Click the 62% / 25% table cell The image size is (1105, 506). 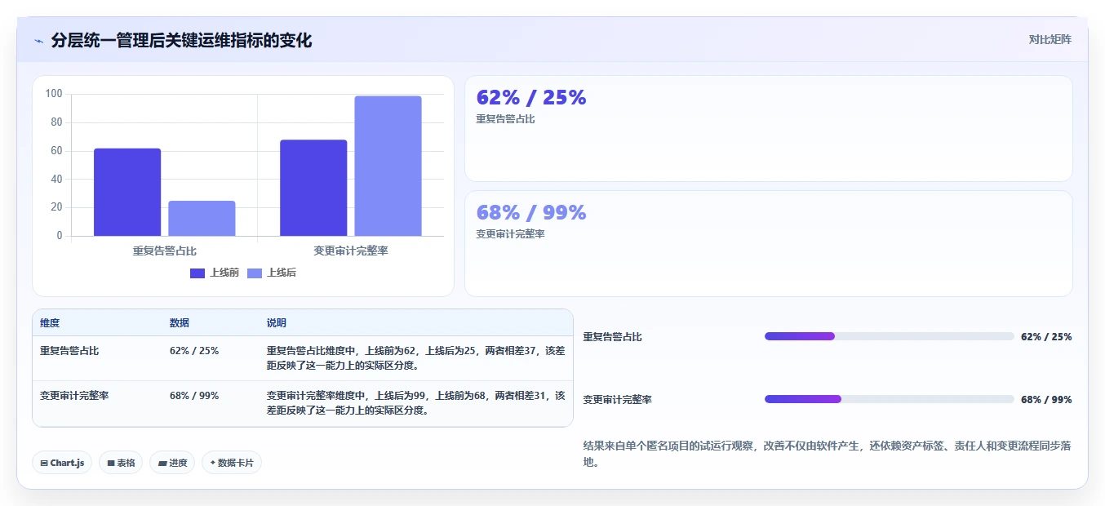pos(194,351)
